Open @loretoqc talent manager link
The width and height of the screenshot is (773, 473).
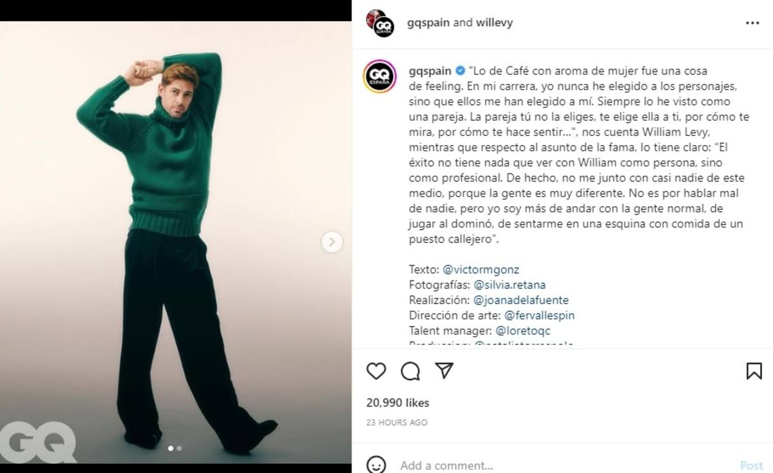(524, 331)
